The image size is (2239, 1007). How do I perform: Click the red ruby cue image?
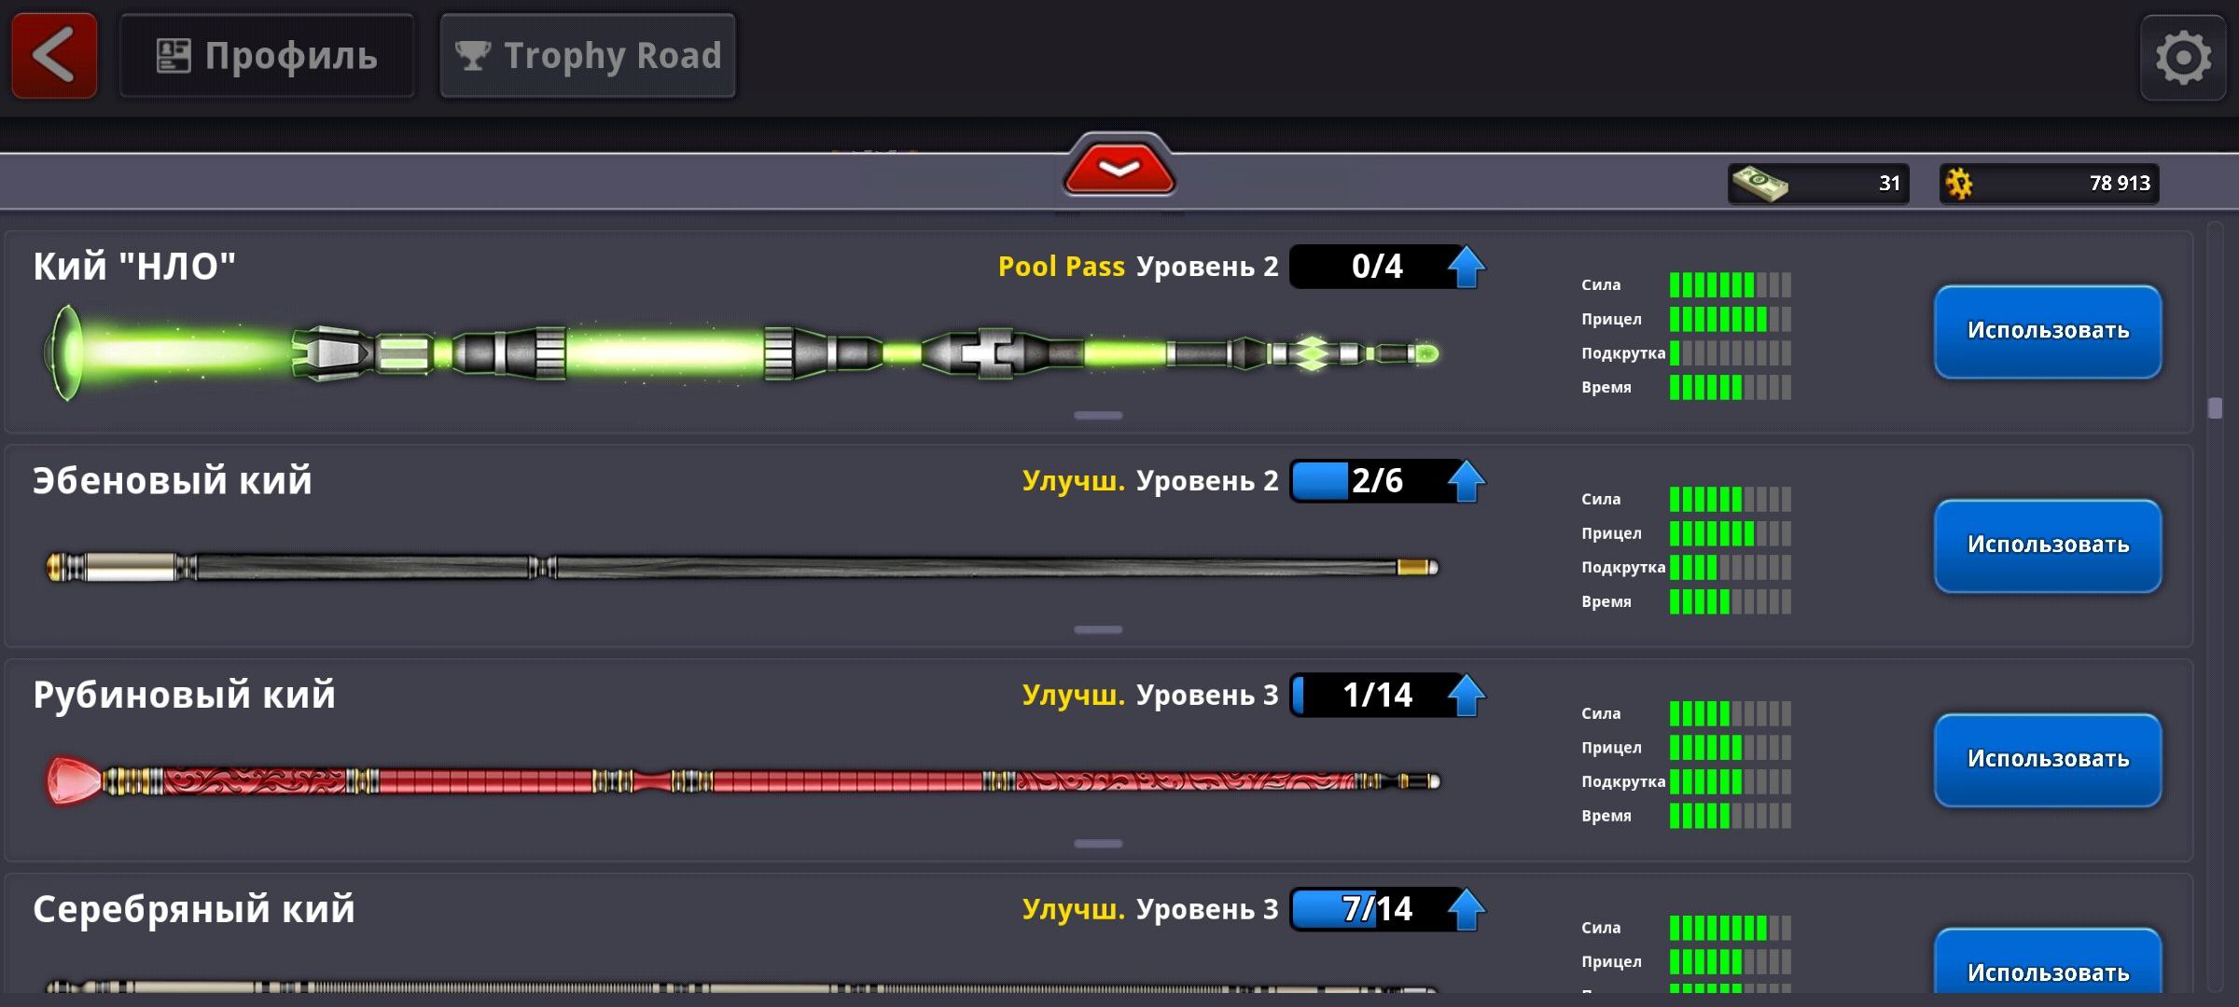[x=742, y=780]
